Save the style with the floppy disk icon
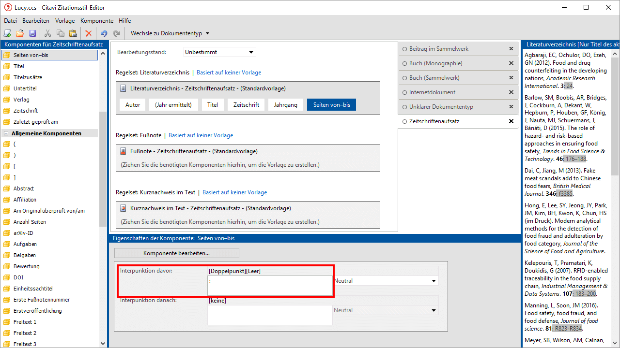 pyautogui.click(x=32, y=33)
